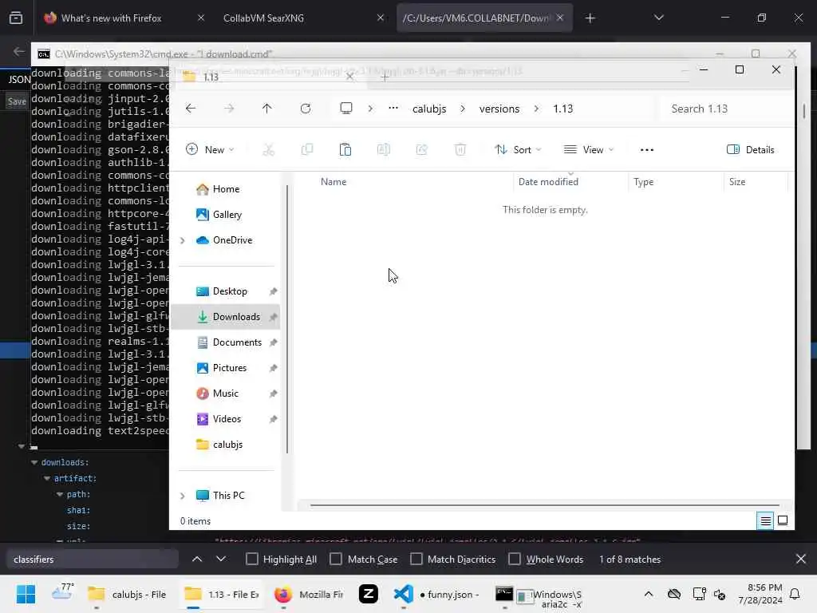The width and height of the screenshot is (817, 613).
Task: Open the See more ellipsis menu
Action: [646, 150]
